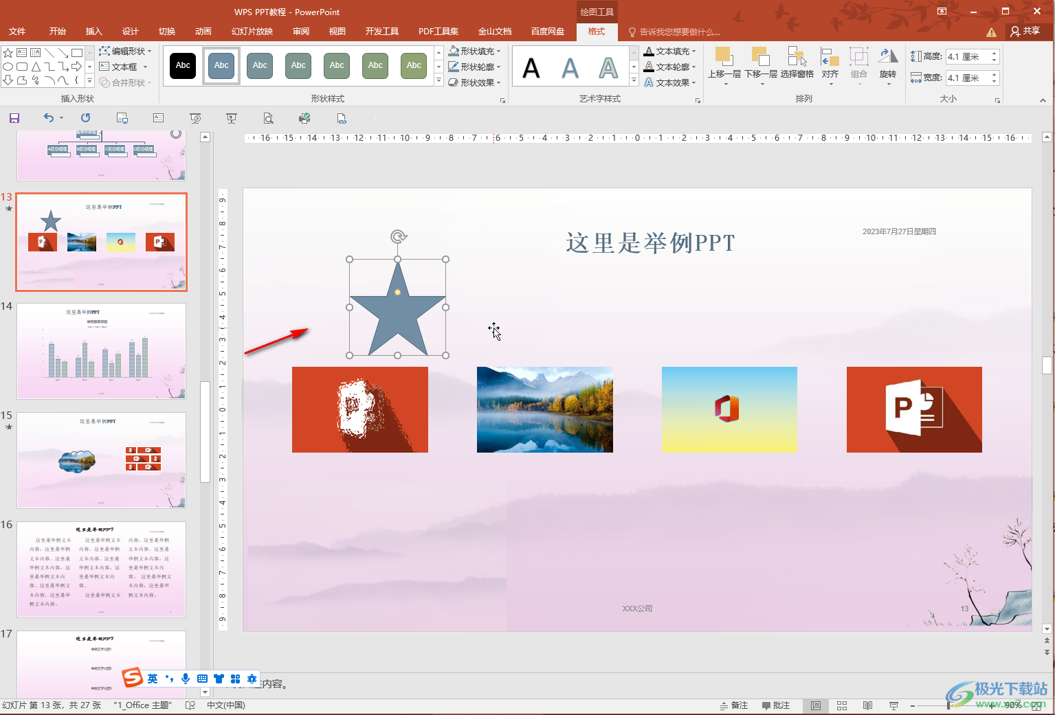The image size is (1055, 715).
Task: Toggle Sogou voice input microphone
Action: [186, 679]
